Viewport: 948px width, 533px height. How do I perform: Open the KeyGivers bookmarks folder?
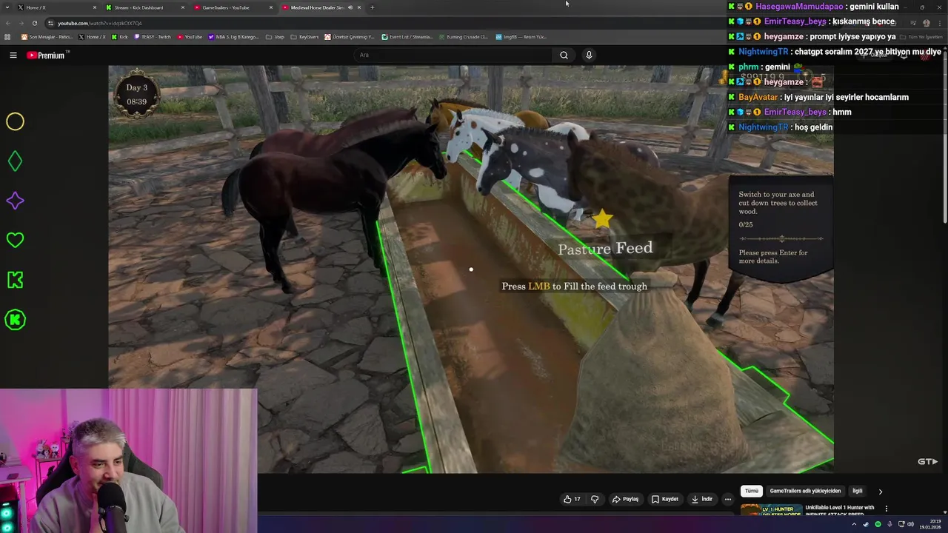[304, 36]
